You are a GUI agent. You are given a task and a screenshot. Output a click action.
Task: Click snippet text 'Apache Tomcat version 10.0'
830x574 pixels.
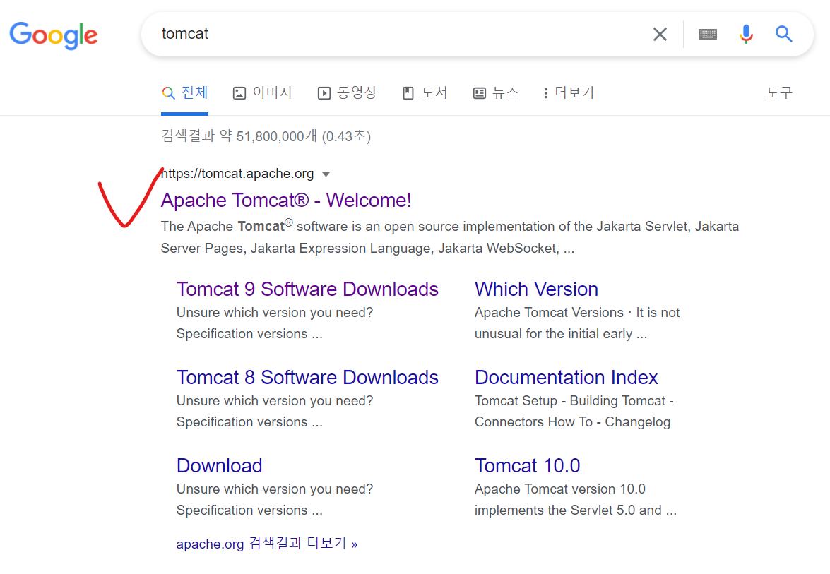click(x=560, y=489)
